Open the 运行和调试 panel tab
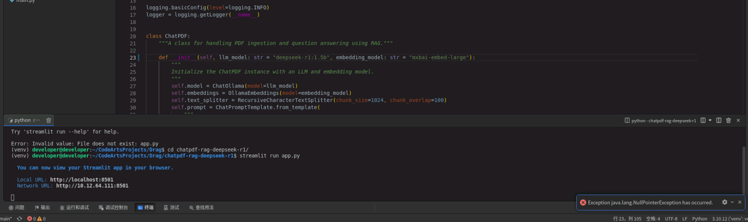The height and width of the screenshot is (222, 748). pyautogui.click(x=74, y=208)
